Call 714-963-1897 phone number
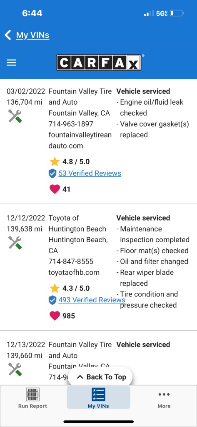The height and width of the screenshot is (427, 197). tap(71, 124)
